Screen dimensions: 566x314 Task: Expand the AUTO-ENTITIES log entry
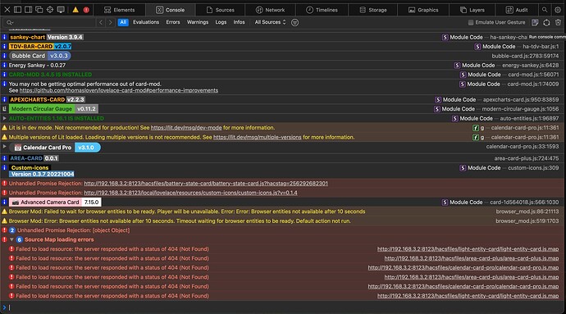(x=4, y=118)
